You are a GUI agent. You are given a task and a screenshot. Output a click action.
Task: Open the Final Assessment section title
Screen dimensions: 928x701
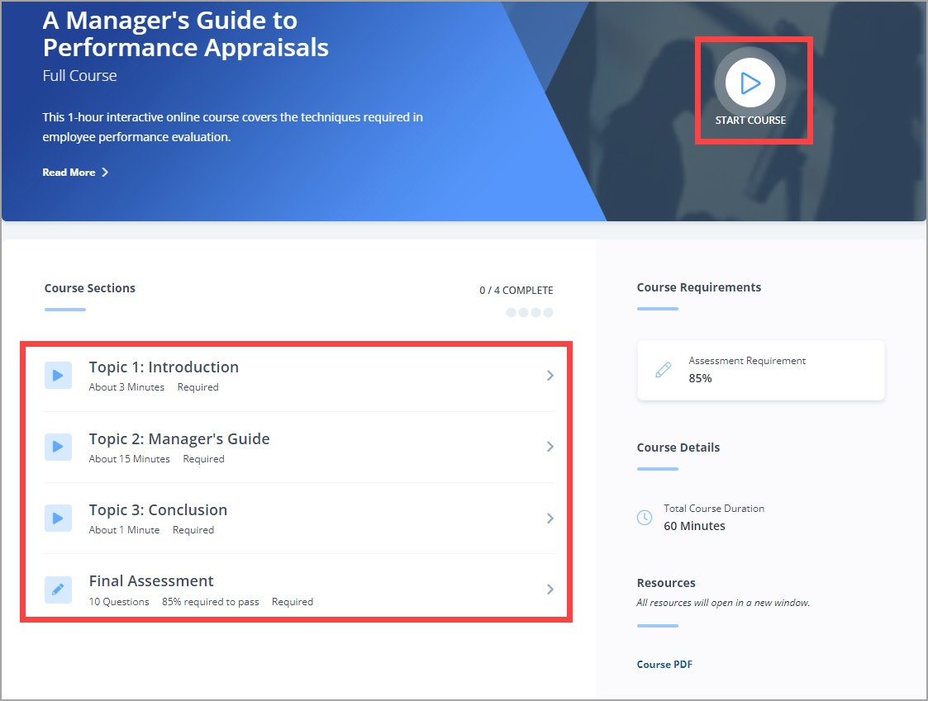tap(151, 581)
